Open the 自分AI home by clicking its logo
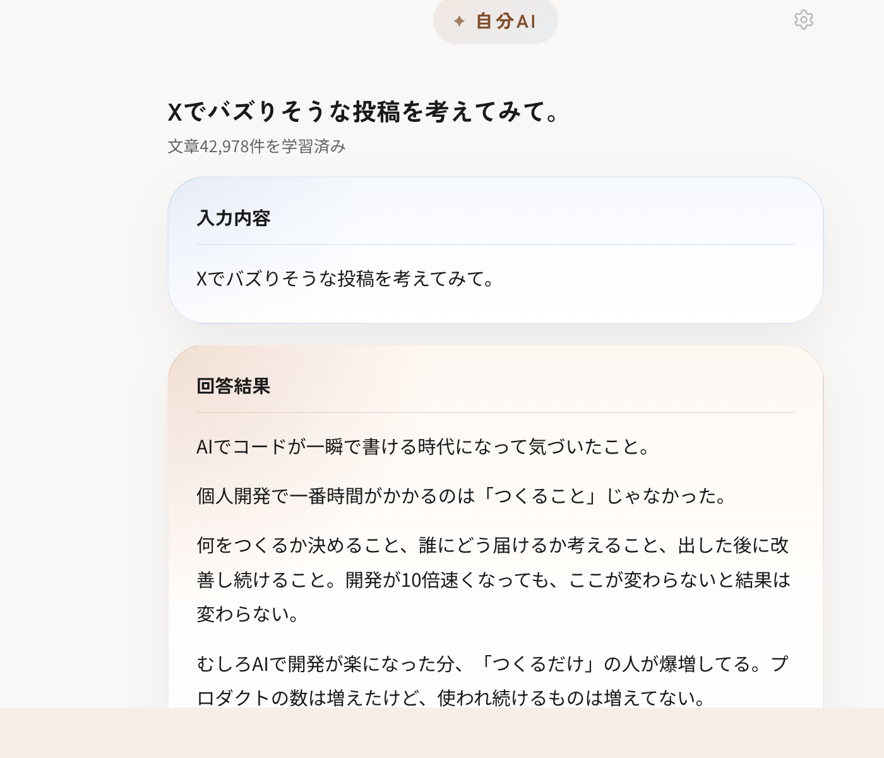This screenshot has height=758, width=884. tap(495, 21)
